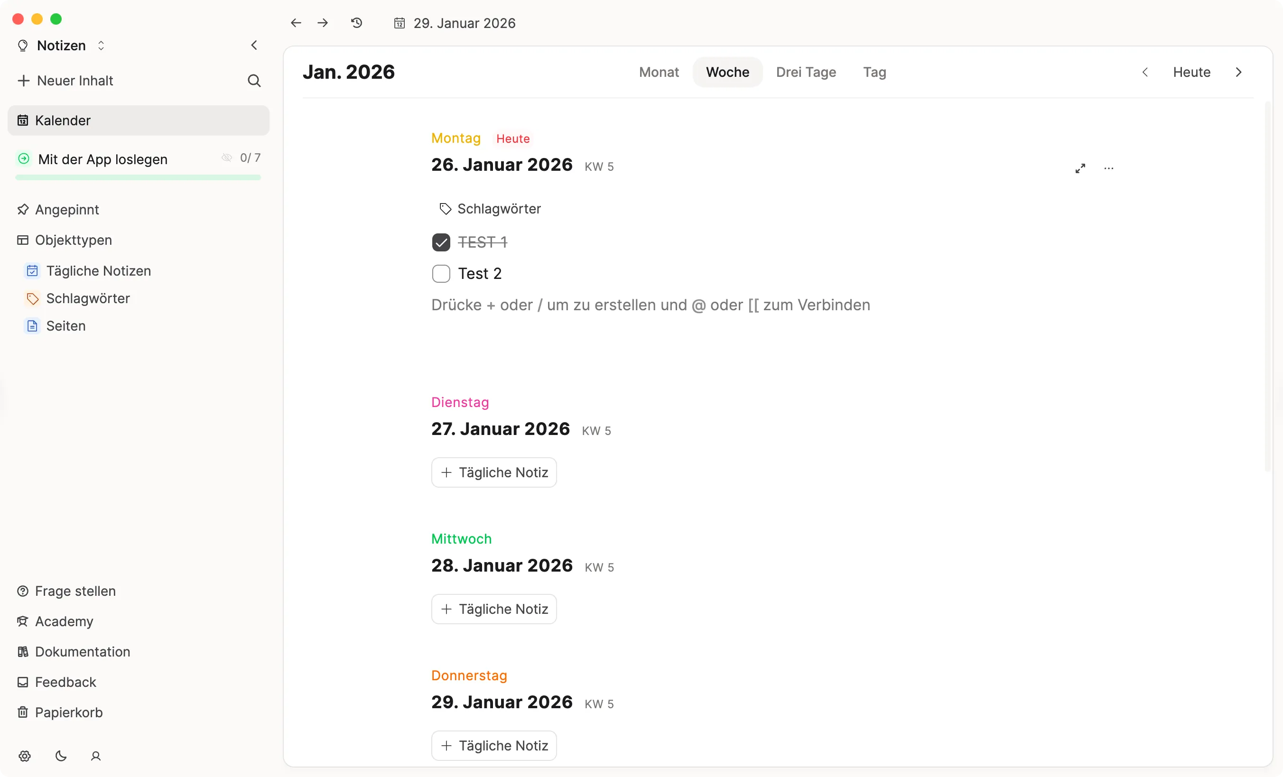The width and height of the screenshot is (1283, 777).
Task: Collapse the sidebar
Action: (253, 45)
